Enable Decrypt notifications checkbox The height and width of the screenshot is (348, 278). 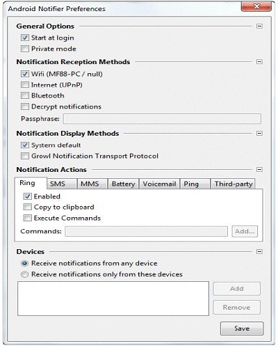(x=25, y=106)
